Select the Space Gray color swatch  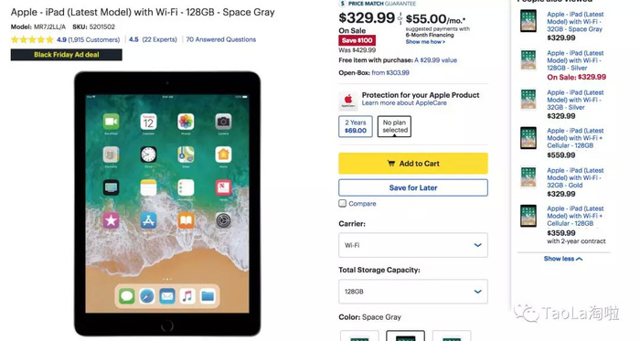click(x=405, y=336)
